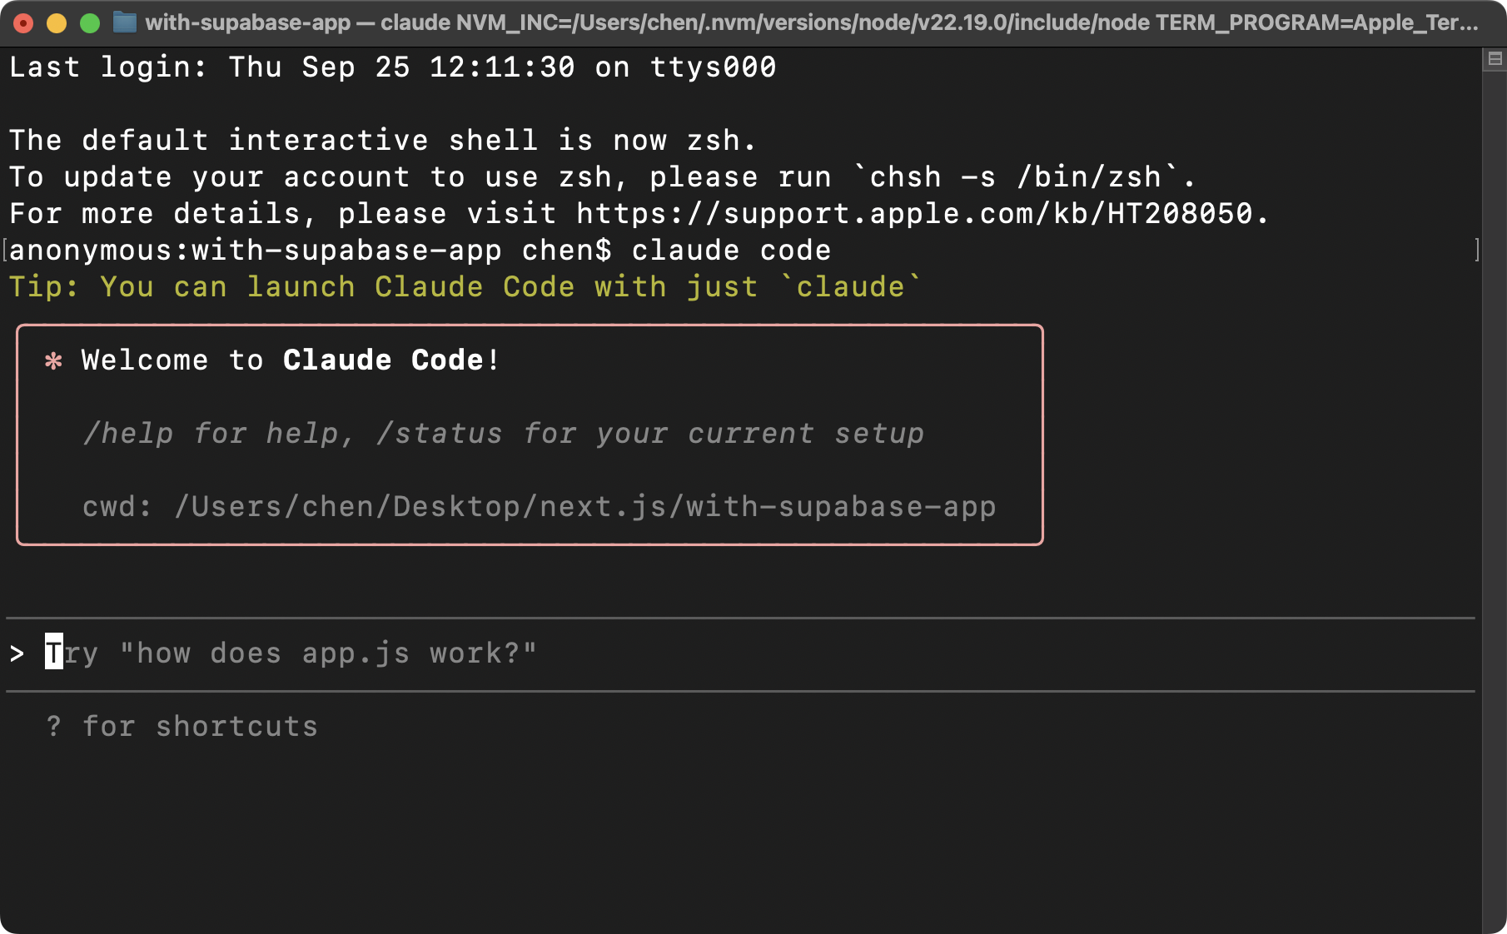Click the "chsh -s /bin/zsh" command text

1016,177
